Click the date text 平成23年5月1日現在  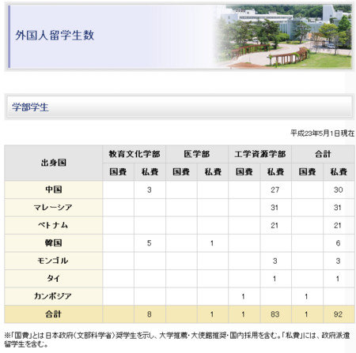[322, 133]
